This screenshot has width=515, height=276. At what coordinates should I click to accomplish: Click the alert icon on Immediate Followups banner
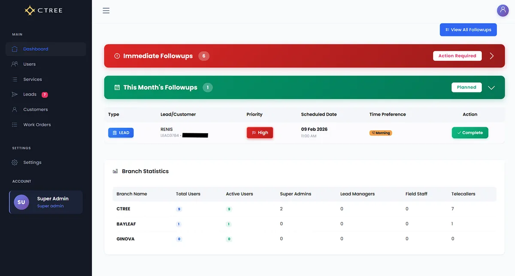click(x=116, y=56)
